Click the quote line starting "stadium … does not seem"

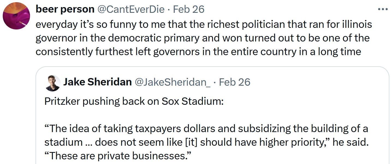206,142
